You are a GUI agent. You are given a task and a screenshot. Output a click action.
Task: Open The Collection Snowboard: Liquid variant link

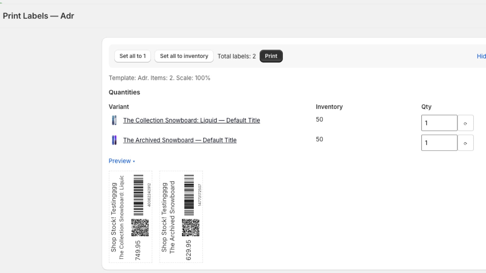pos(191,120)
